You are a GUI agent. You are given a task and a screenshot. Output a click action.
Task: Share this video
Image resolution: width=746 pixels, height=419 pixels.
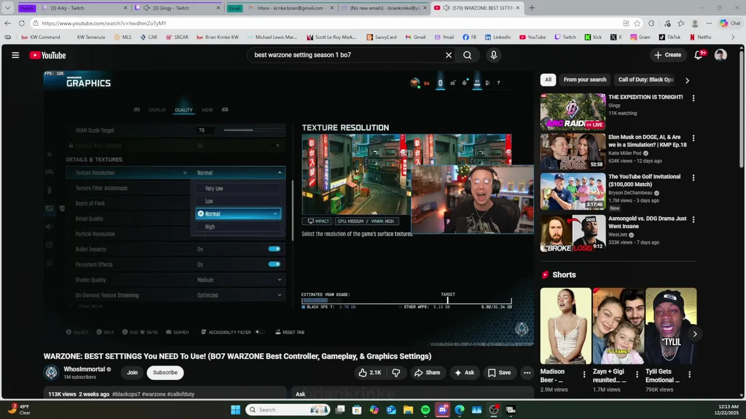(x=427, y=372)
